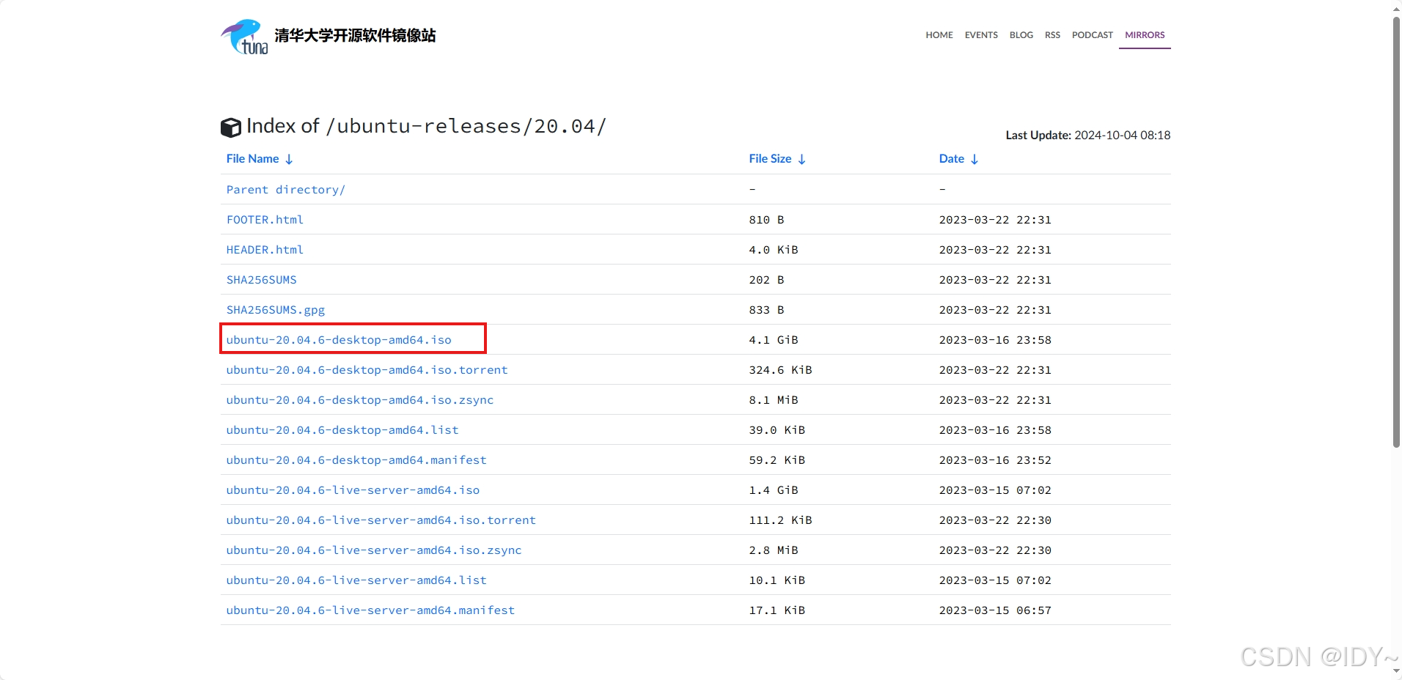Open the HOME navigation item
This screenshot has width=1402, height=680.
coord(939,35)
